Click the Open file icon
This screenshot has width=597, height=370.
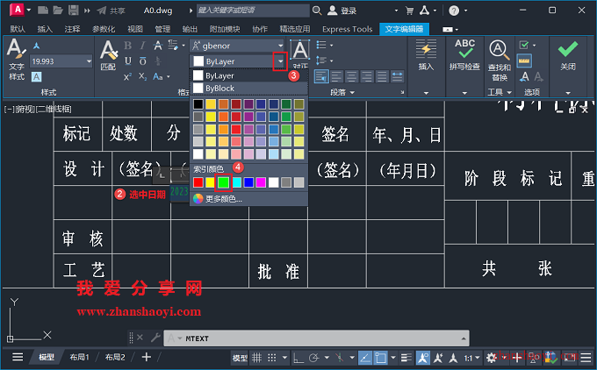click(x=58, y=11)
